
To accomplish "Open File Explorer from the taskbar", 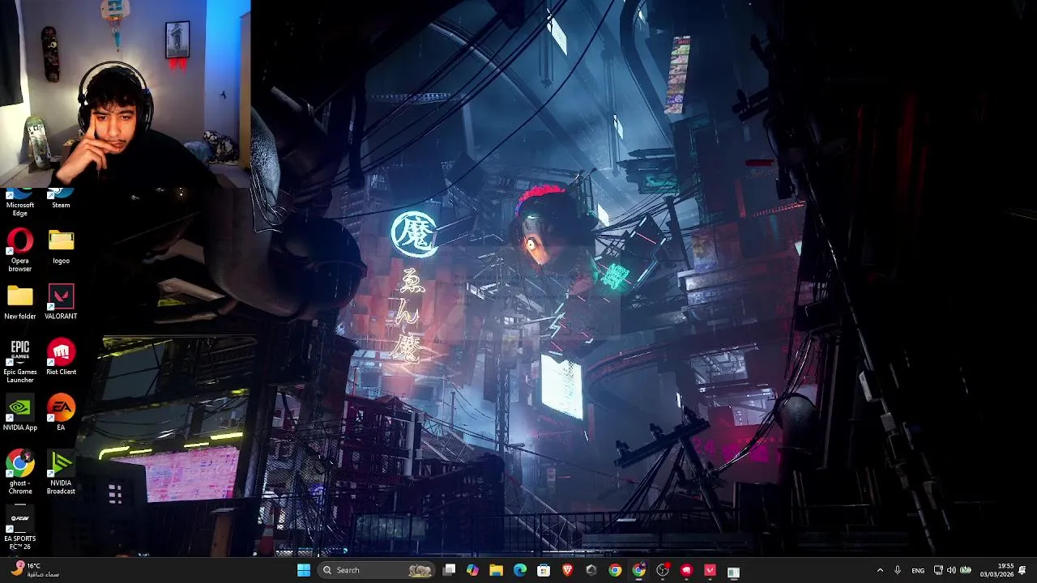I will pyautogui.click(x=496, y=571).
